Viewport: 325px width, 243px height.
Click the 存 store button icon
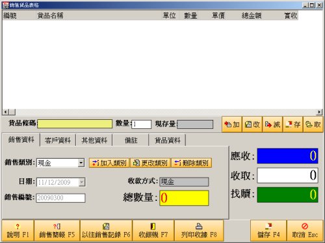292,124
